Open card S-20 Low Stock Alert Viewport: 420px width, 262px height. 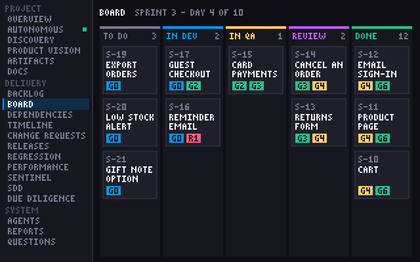pos(130,122)
